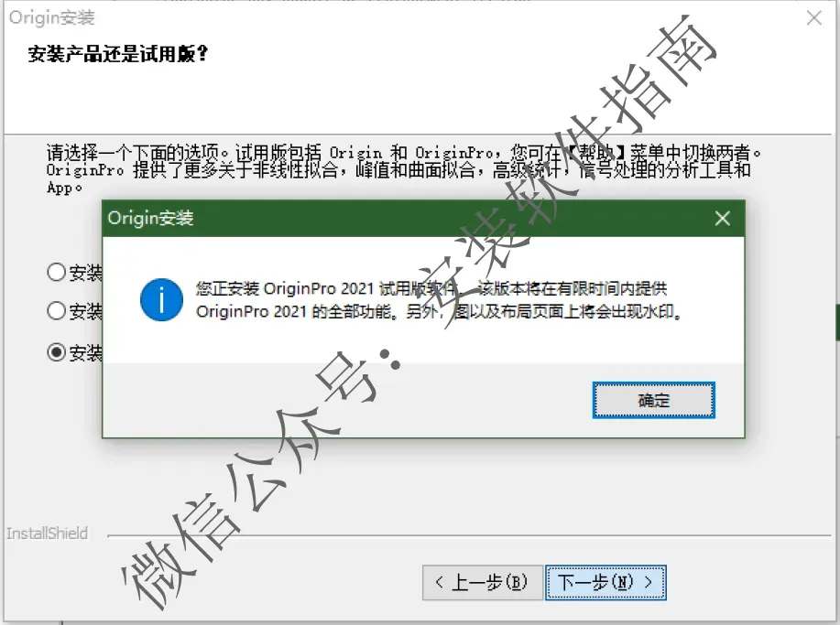Select the second 安装 radio option
The height and width of the screenshot is (625, 840).
pyautogui.click(x=56, y=310)
